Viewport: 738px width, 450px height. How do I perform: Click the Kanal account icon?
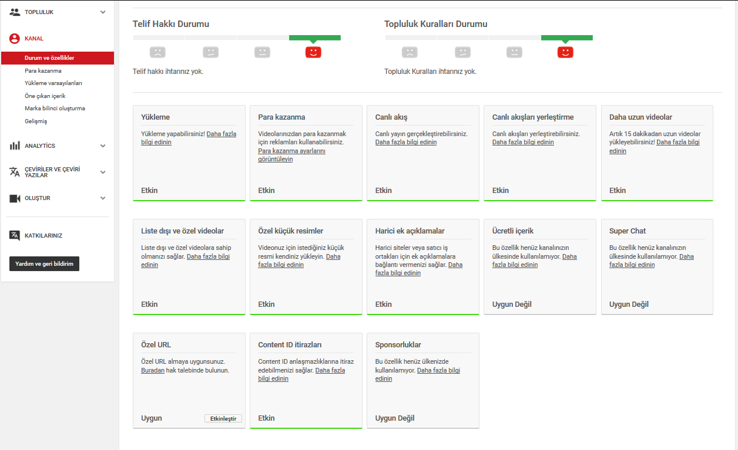tap(15, 39)
